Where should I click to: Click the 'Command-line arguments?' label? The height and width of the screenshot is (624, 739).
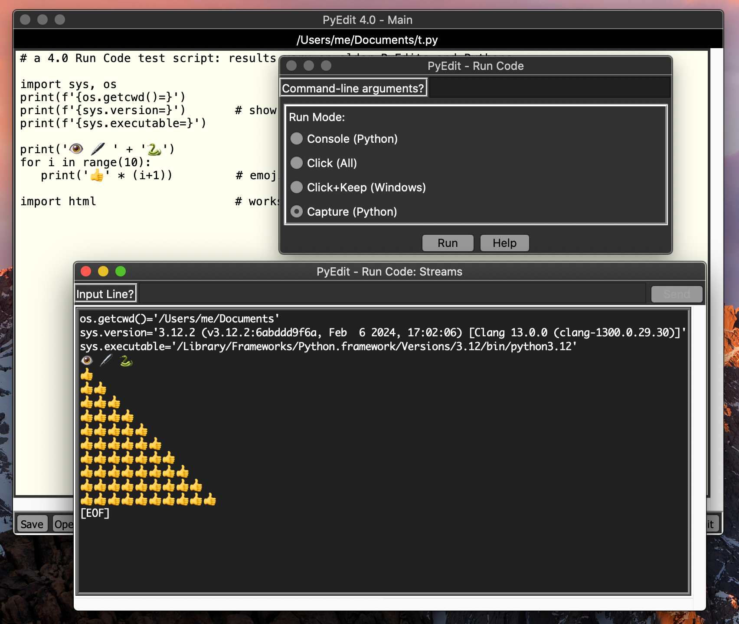click(x=353, y=88)
